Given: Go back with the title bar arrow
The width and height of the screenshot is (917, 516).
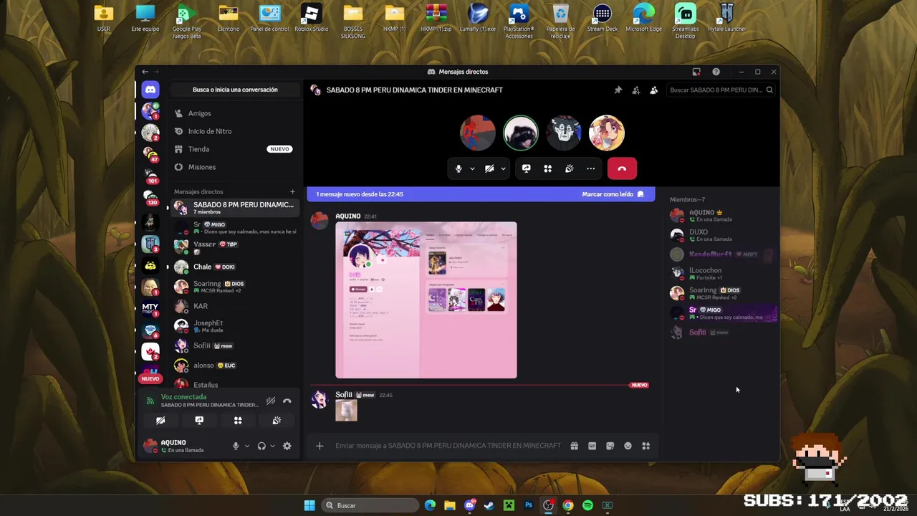Looking at the screenshot, I should pos(145,72).
